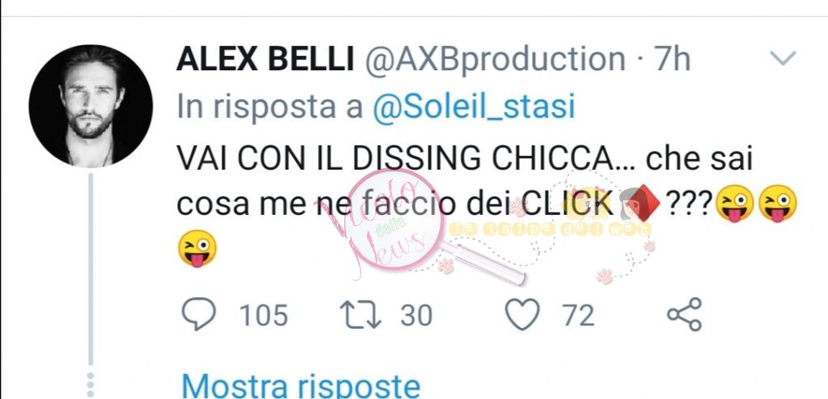Open the @Soleil_stasi mention link
828x399 pixels.
point(474,107)
